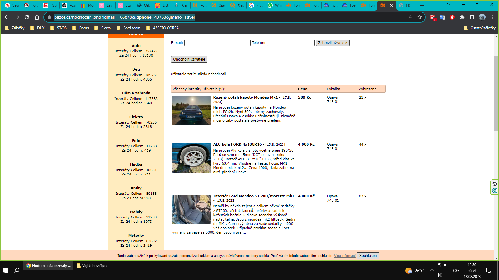This screenshot has height=280, width=499.
Task: Open the Ostatní záložky folder
Action: point(479,28)
